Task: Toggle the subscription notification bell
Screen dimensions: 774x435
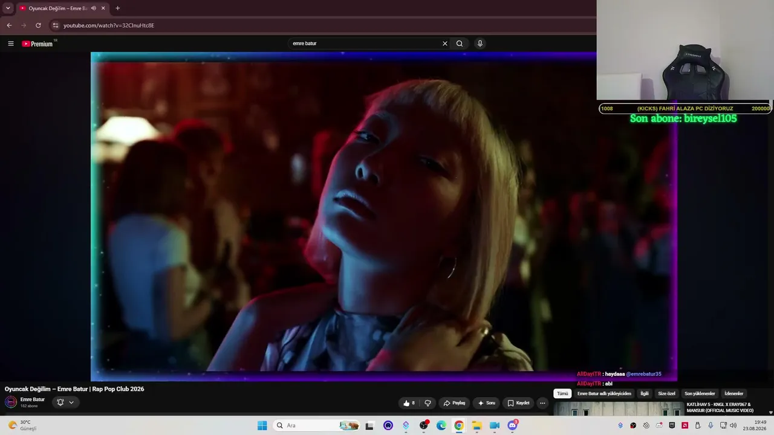Action: click(x=60, y=402)
